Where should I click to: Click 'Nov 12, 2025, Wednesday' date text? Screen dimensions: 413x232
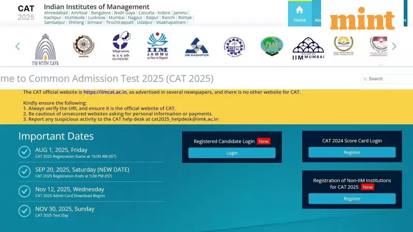coord(70,189)
